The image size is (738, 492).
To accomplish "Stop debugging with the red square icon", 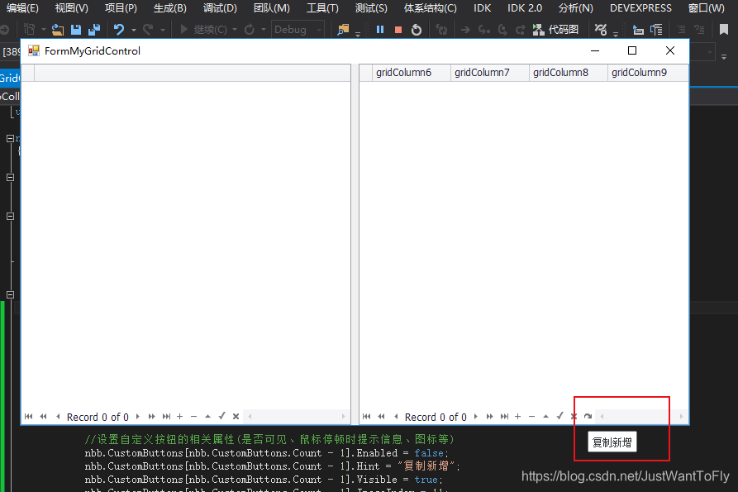I will coord(398,30).
